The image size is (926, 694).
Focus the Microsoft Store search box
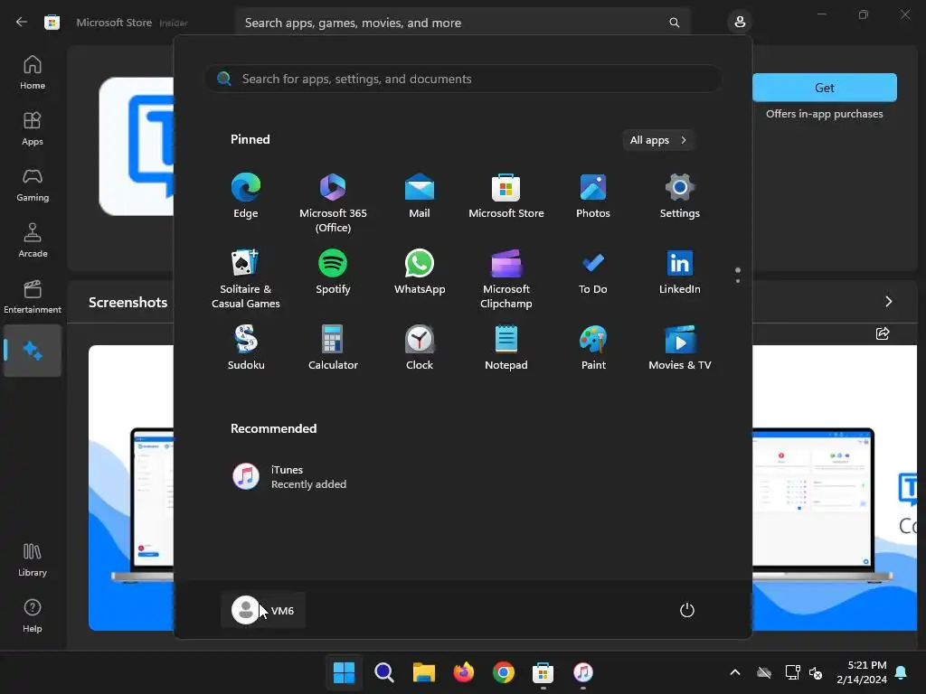click(x=463, y=23)
